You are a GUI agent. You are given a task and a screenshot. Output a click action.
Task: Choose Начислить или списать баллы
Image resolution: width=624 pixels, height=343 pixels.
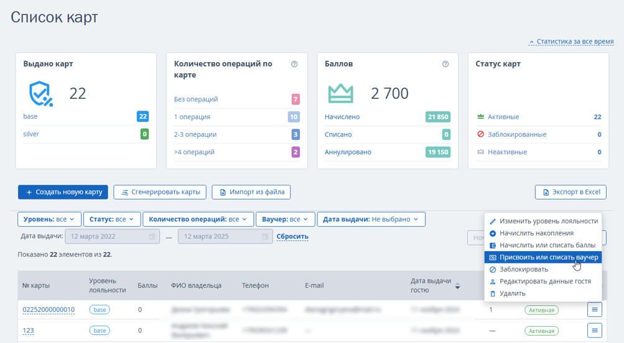coord(544,245)
